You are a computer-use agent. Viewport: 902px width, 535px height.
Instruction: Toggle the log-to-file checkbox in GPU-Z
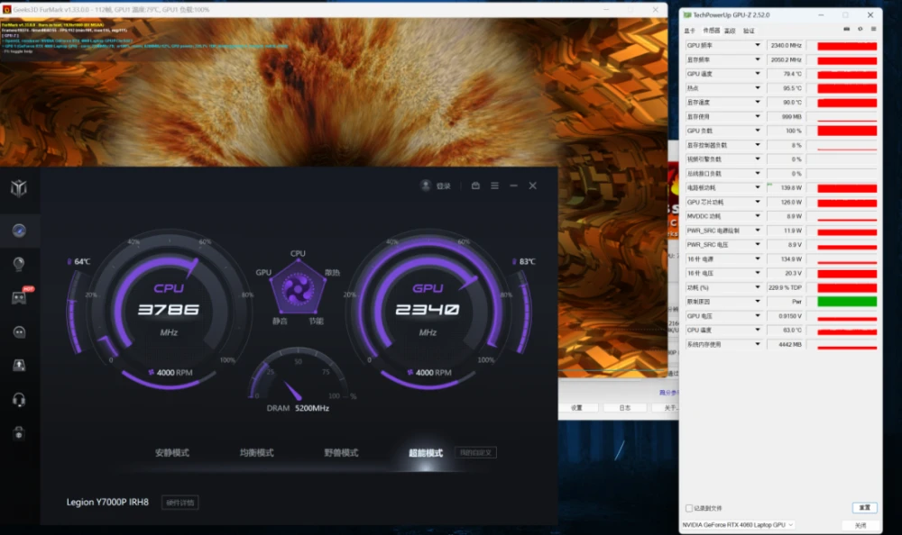pyautogui.click(x=689, y=508)
